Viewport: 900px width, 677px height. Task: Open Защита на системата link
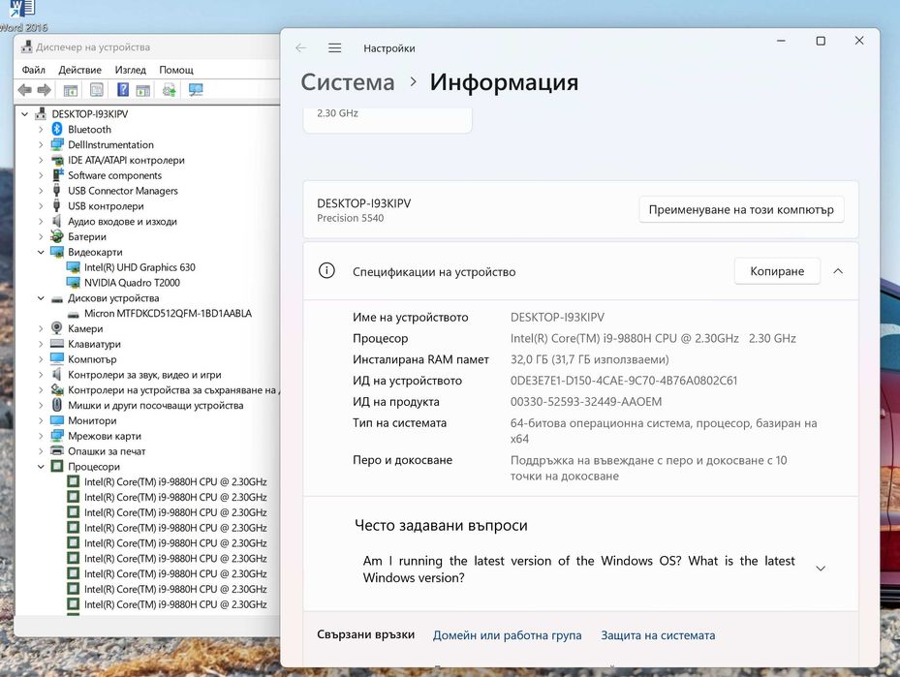[658, 635]
